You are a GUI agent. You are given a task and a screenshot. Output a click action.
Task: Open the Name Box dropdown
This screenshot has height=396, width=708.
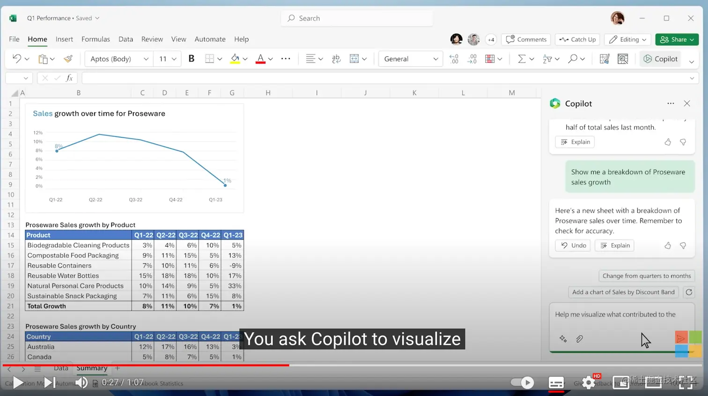[26, 78]
